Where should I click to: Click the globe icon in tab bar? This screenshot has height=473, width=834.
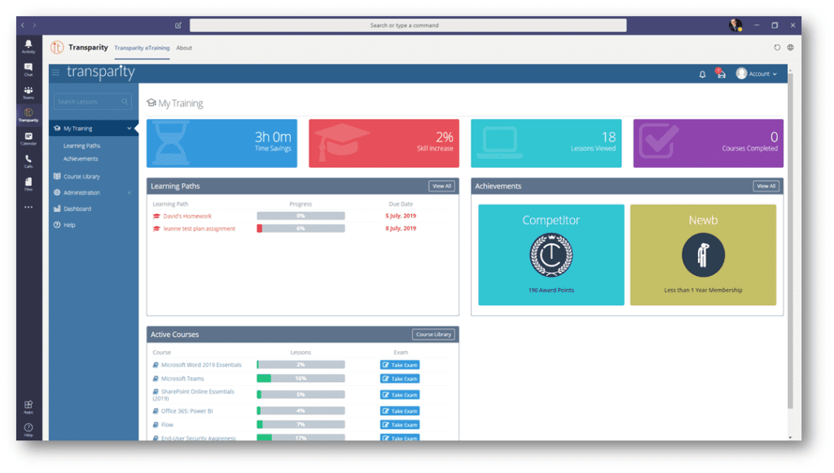coord(790,48)
